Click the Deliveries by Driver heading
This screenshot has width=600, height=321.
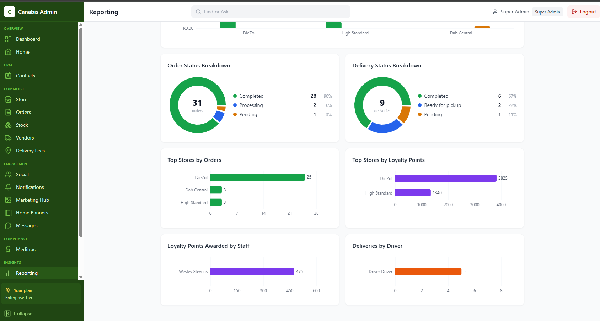coord(377,246)
